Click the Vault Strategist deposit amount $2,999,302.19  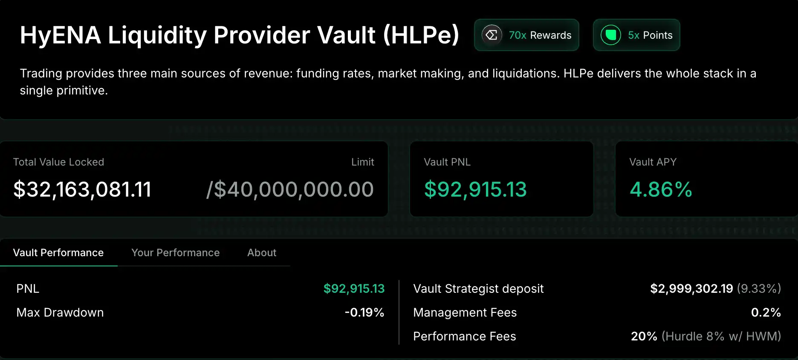[x=691, y=289]
